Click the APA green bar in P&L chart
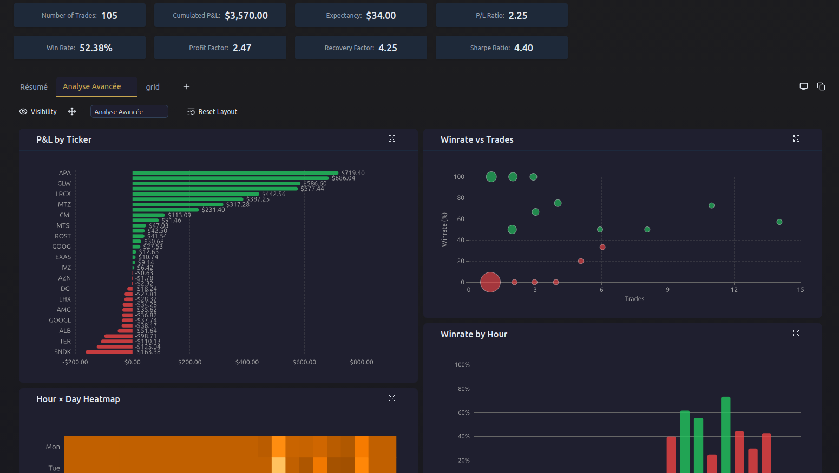The image size is (839, 473). pyautogui.click(x=235, y=173)
